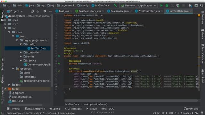The image size is (205, 115).
Task: Open Project panel settings gear
Action: click(x=45, y=11)
